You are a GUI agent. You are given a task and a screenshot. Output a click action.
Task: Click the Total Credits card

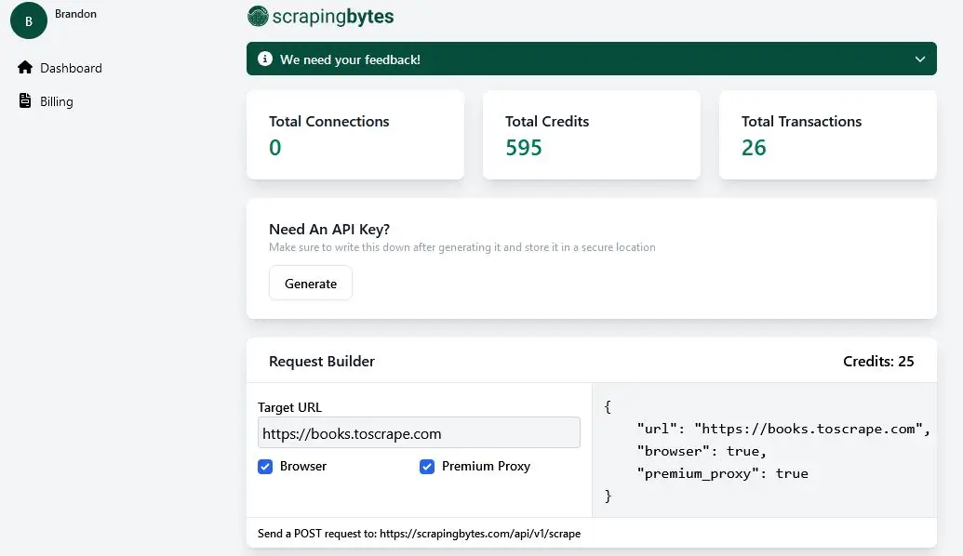tap(591, 135)
